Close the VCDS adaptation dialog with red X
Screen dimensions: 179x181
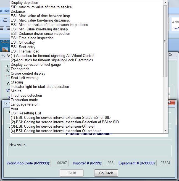point(172,102)
